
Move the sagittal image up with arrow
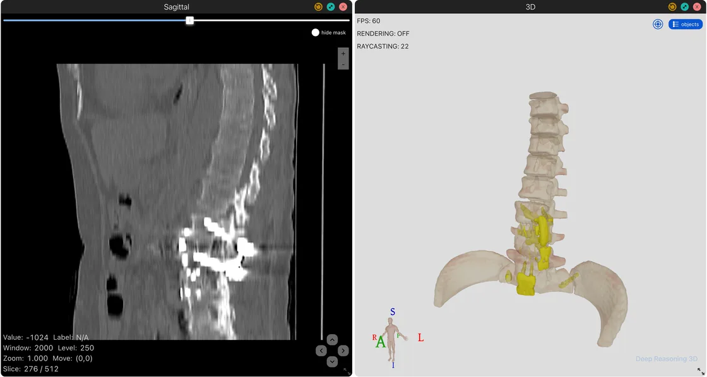pyautogui.click(x=332, y=340)
